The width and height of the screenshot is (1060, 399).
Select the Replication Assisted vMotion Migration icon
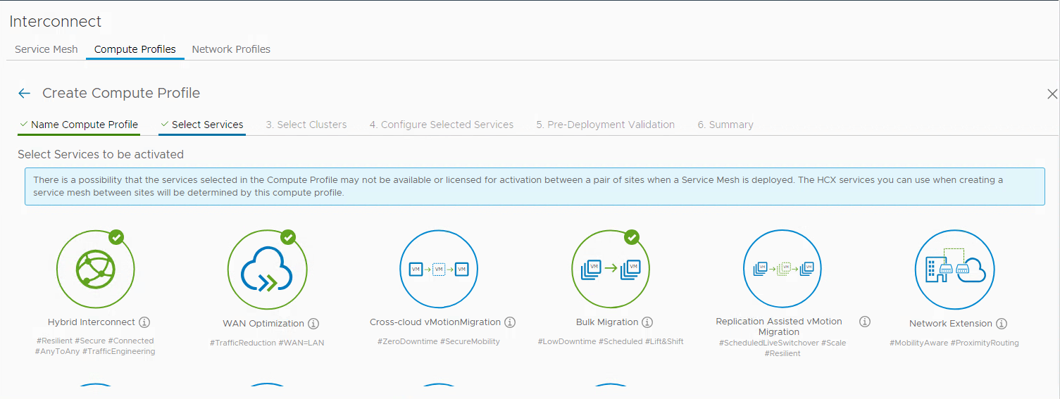(782, 269)
